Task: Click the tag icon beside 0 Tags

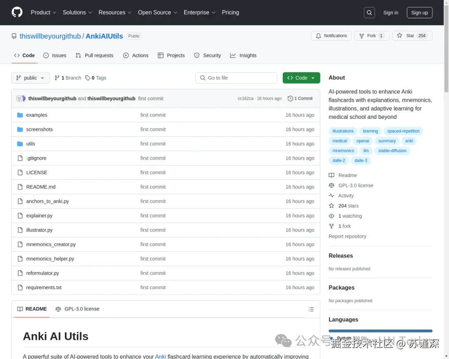Action: pos(88,78)
